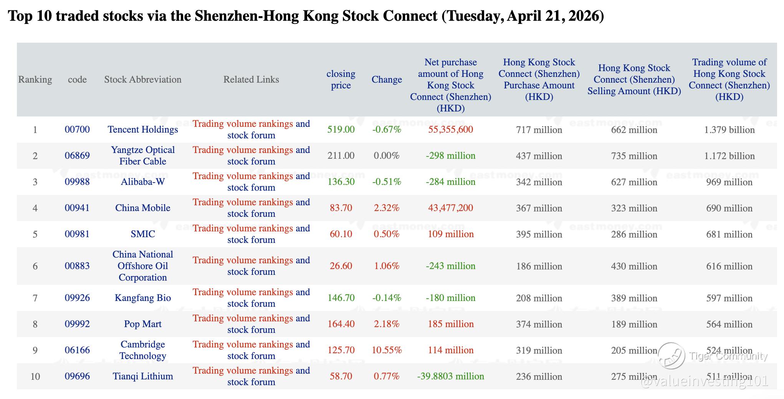Sort by closing price column header

point(341,80)
